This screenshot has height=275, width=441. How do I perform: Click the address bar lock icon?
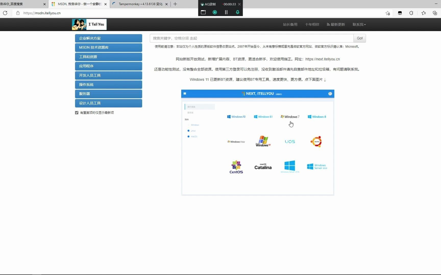tap(18, 13)
